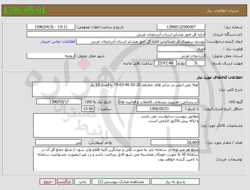This screenshot has width=250, height=190.
Task: Select the تاریخ و ساعت اعلان عمومی field
Action: (51, 27)
